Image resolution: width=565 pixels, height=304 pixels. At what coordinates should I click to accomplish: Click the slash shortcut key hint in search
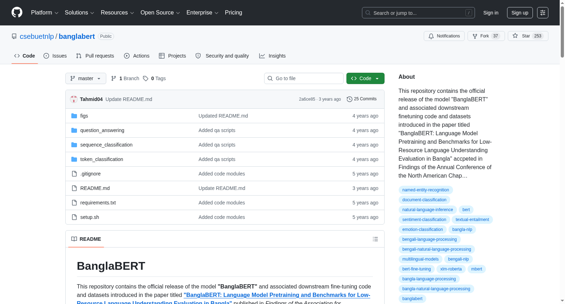point(469,13)
